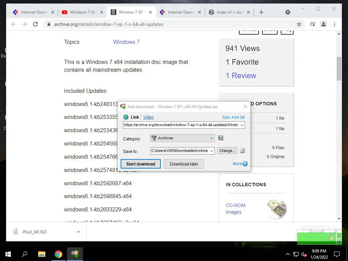Open the media control icon in Chrome toolbar
The width and height of the screenshot is (348, 261).
pos(313,24)
